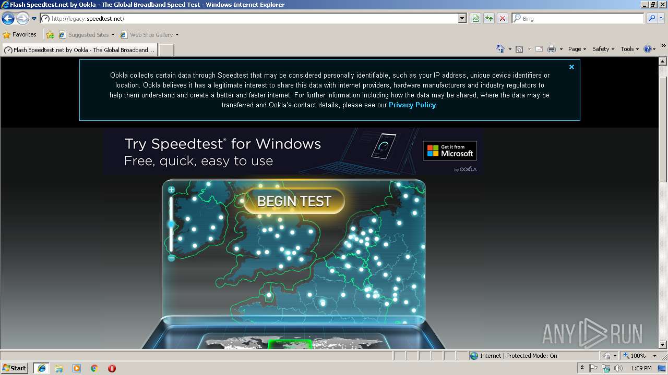
Task: Click the volume speaker tray icon
Action: [618, 368]
